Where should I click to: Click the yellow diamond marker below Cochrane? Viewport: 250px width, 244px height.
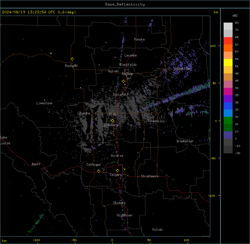coord(99,171)
